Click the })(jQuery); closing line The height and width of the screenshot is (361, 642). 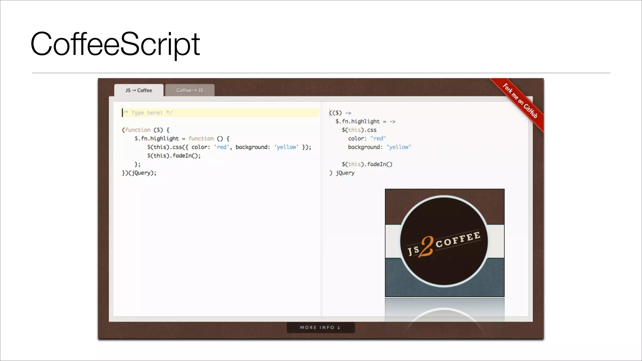(x=139, y=173)
